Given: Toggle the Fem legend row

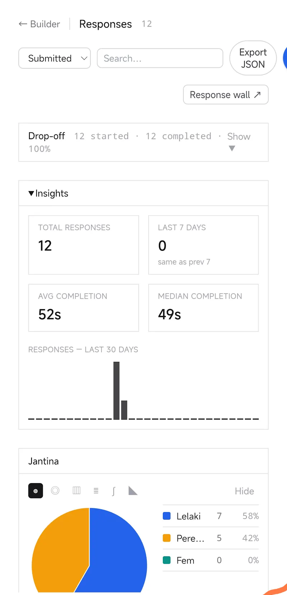Looking at the screenshot, I should [x=211, y=560].
